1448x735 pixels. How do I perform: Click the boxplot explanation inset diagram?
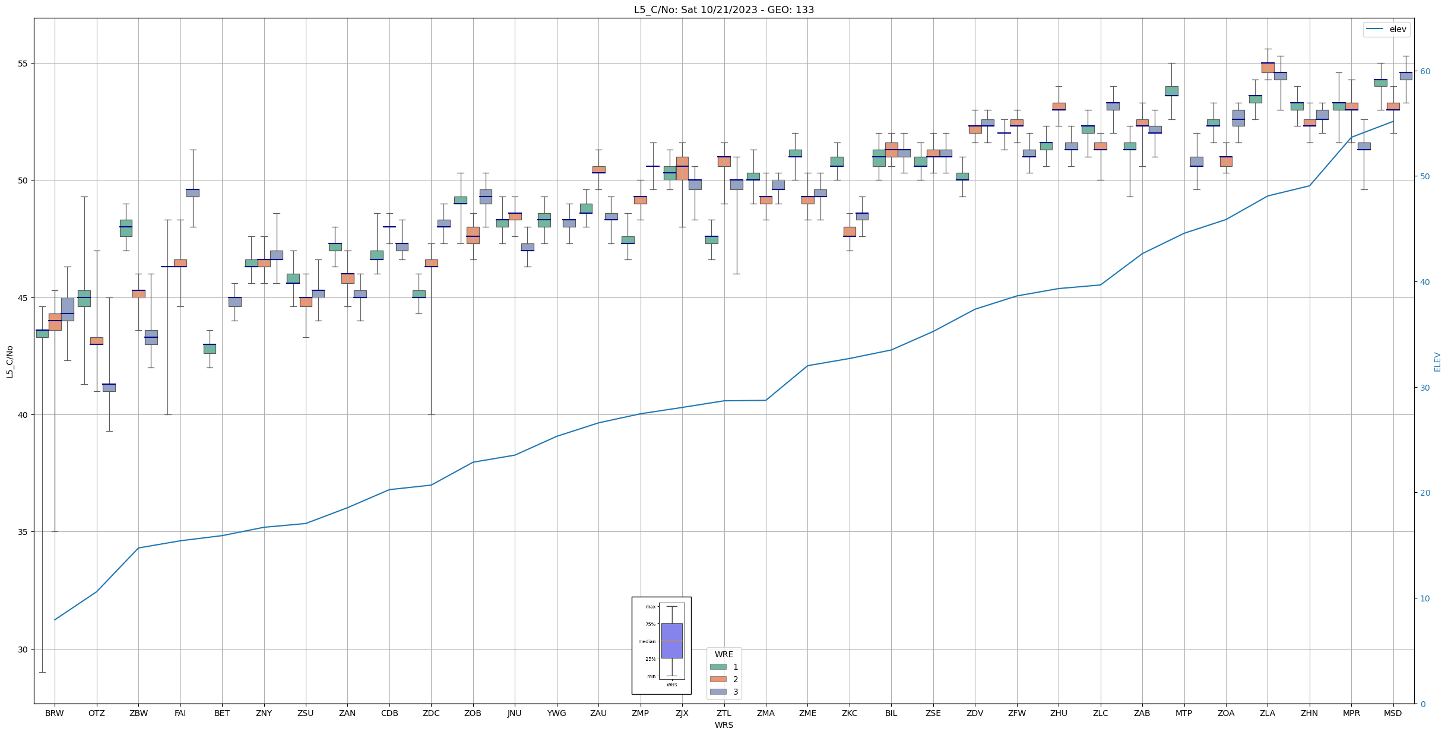[661, 645]
